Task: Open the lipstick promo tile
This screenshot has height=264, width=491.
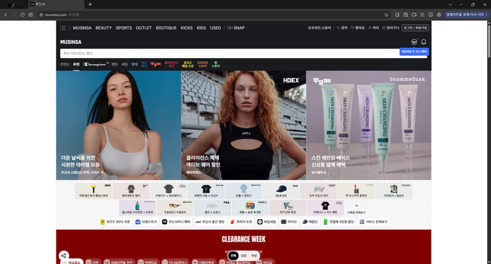Action: [x=357, y=191]
